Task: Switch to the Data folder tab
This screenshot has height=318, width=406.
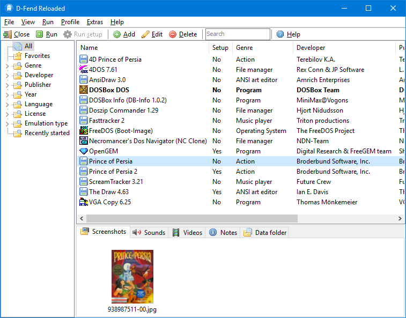Action: pyautogui.click(x=265, y=232)
